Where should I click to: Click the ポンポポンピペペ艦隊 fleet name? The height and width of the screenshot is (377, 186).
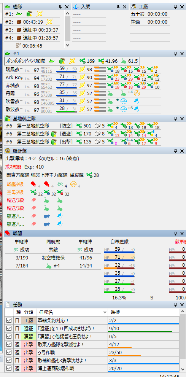[x=25, y=61]
